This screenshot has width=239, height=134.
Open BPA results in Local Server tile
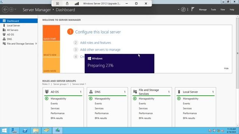pos(189,118)
